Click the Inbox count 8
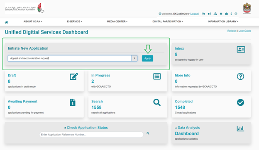Screen dimensions: 259x150 (x=176, y=55)
